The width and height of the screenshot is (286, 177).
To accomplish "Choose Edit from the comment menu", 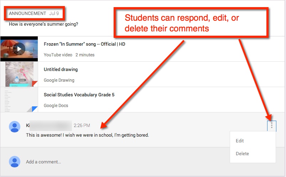I will coord(240,141).
